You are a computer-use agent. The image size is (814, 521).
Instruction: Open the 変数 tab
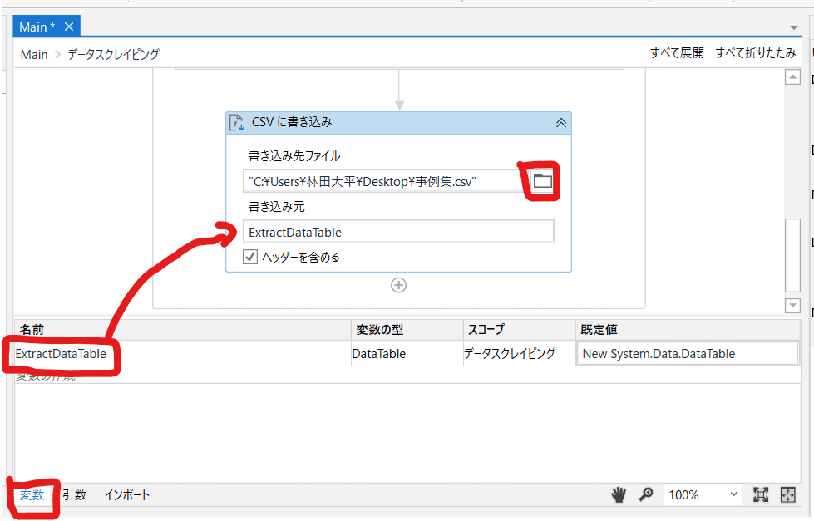click(x=32, y=494)
